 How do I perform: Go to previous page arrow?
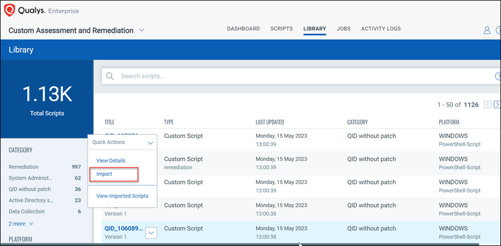coord(488,105)
